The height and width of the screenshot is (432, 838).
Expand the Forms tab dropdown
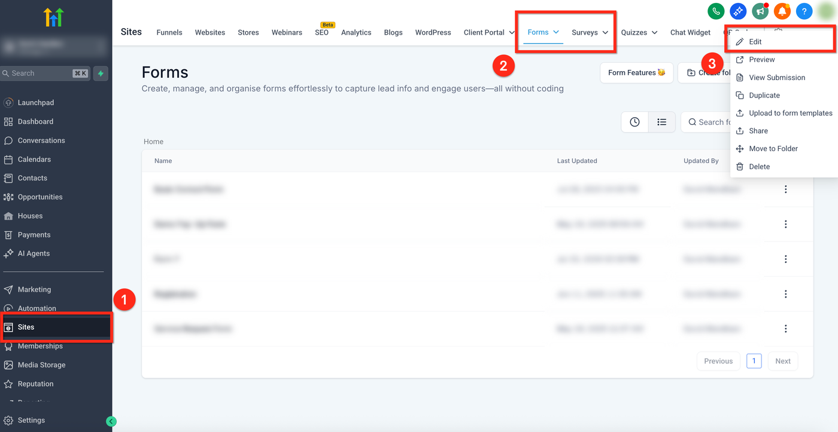pyautogui.click(x=556, y=32)
